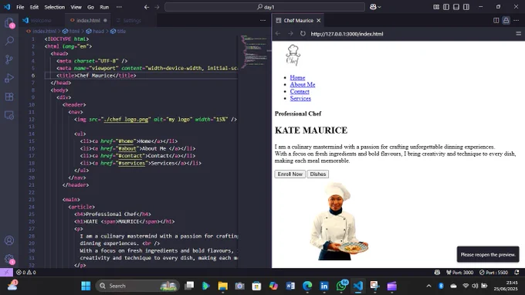Open the Accounts menu icon
The image size is (525, 295).
click(x=9, y=240)
